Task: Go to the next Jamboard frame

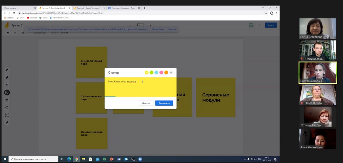Action: tap(150, 25)
